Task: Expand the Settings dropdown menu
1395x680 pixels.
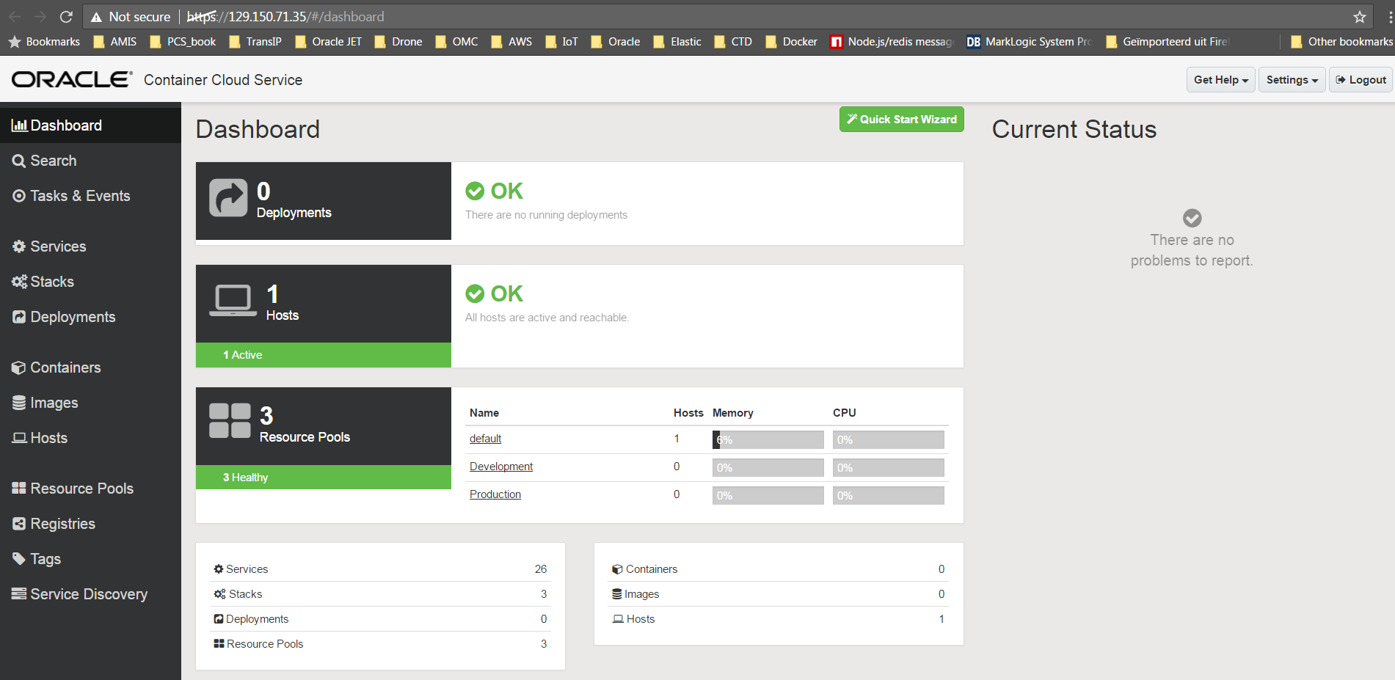Action: (1292, 80)
